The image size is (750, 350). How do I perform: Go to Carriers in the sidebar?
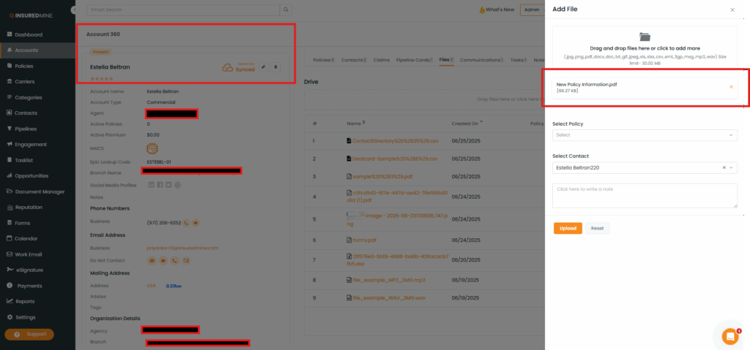(24, 82)
